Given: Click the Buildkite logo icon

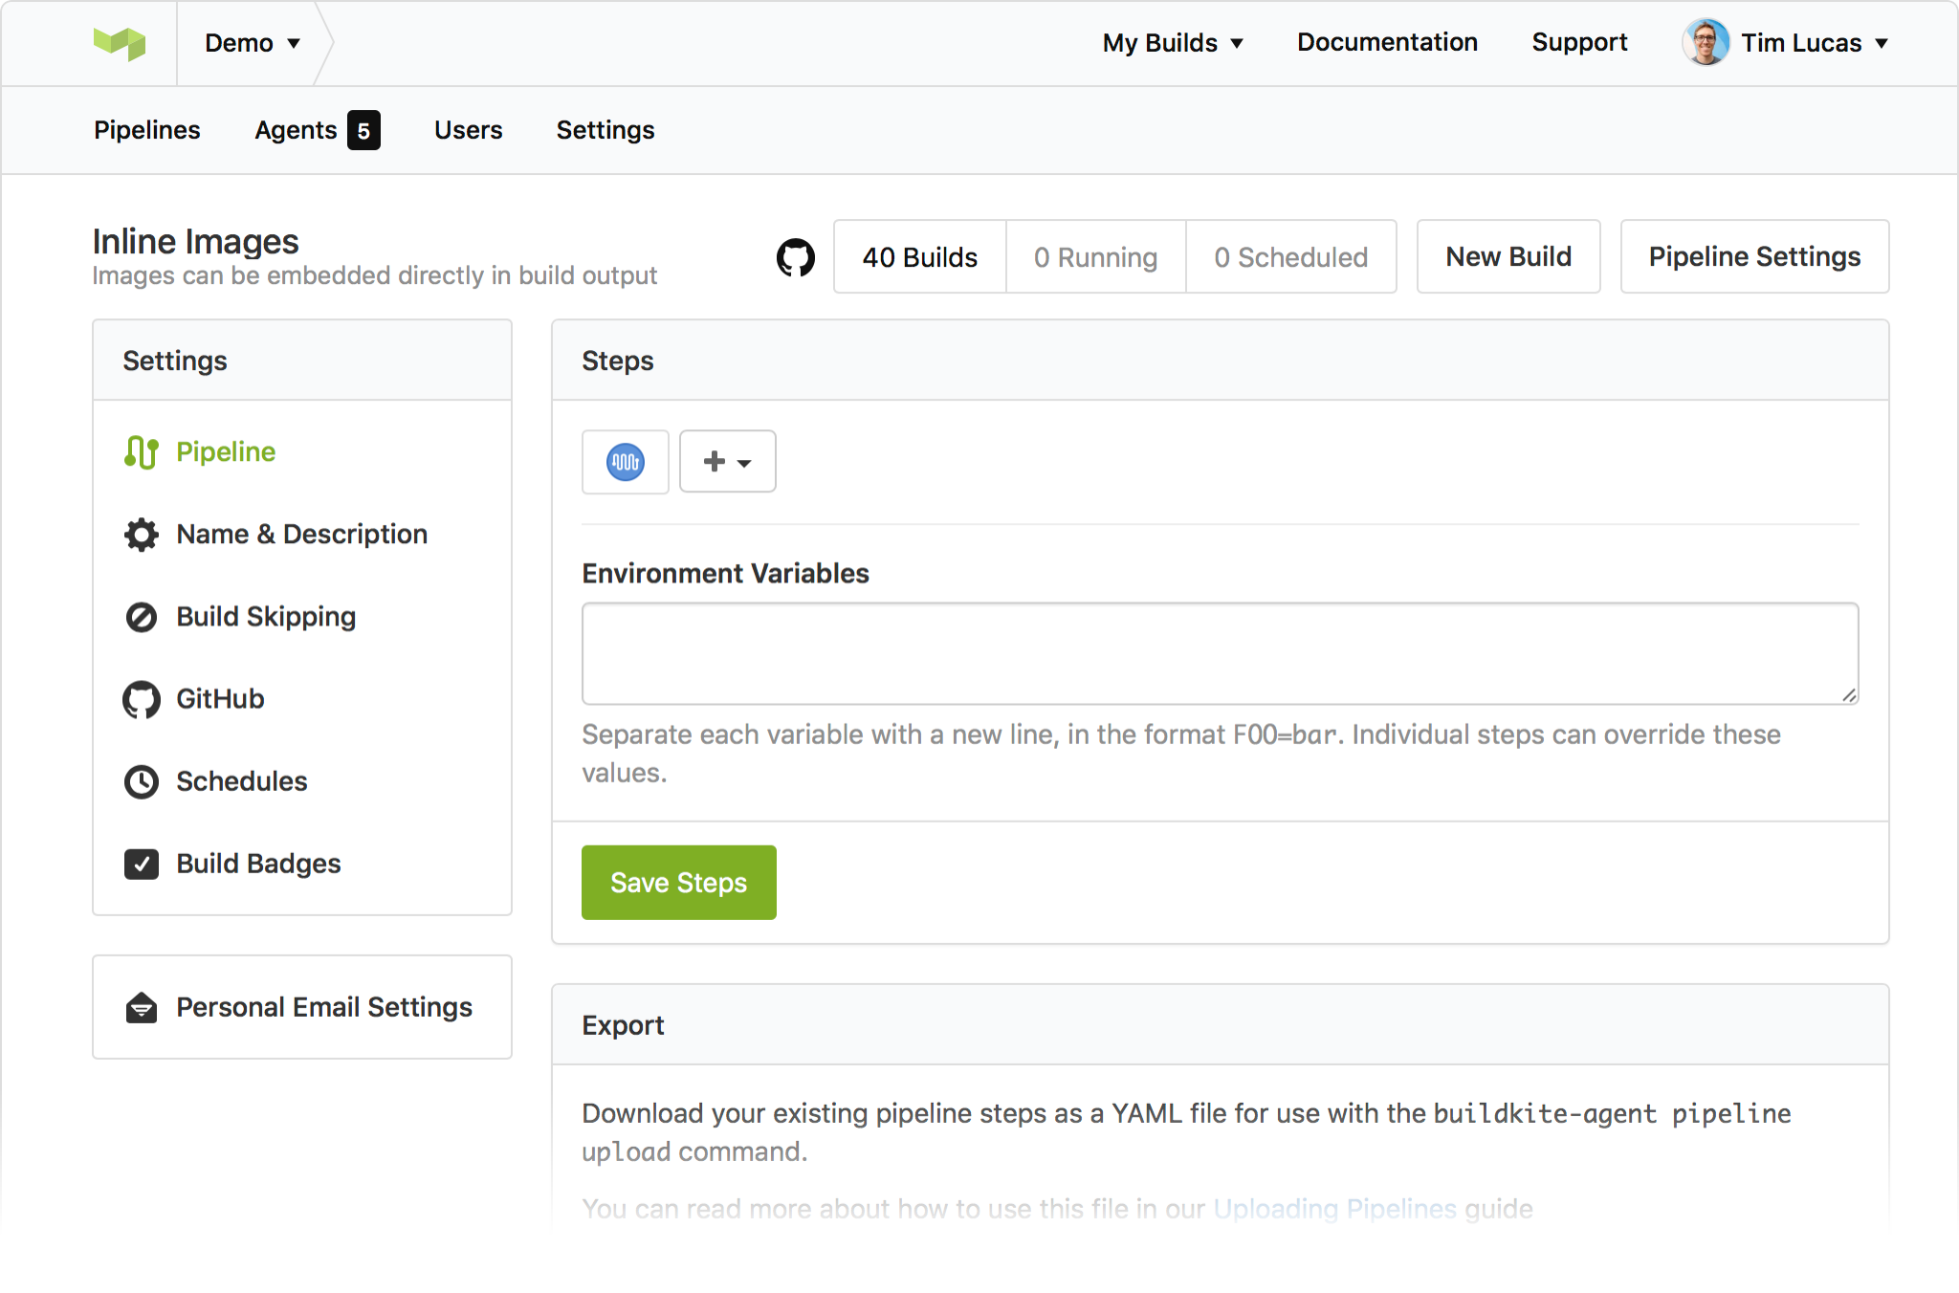Looking at the screenshot, I should [x=120, y=43].
